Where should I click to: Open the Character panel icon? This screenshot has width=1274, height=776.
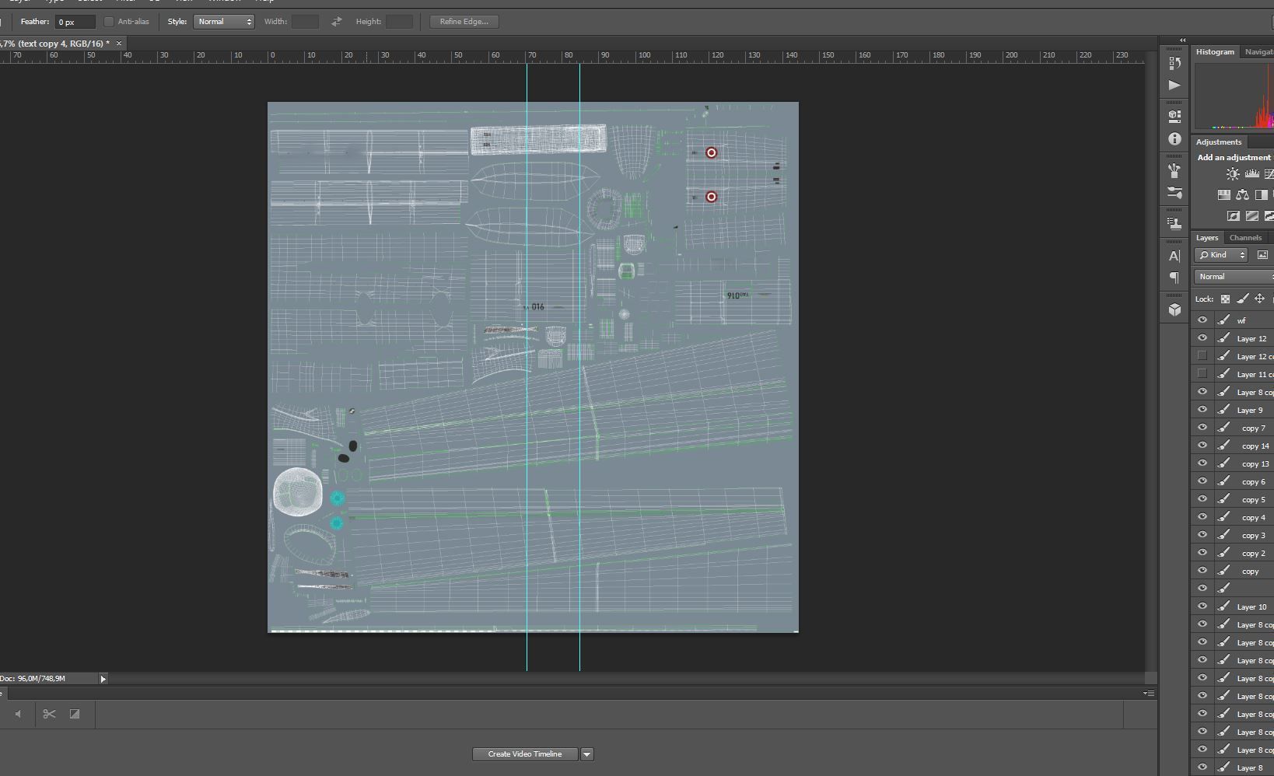click(x=1174, y=256)
